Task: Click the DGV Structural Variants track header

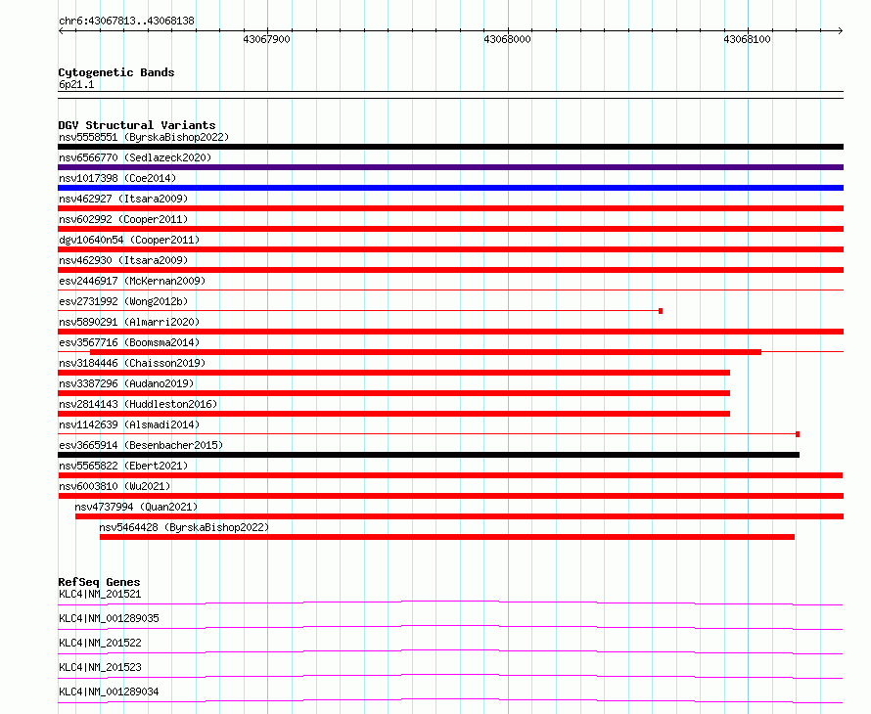Action: [x=137, y=125]
